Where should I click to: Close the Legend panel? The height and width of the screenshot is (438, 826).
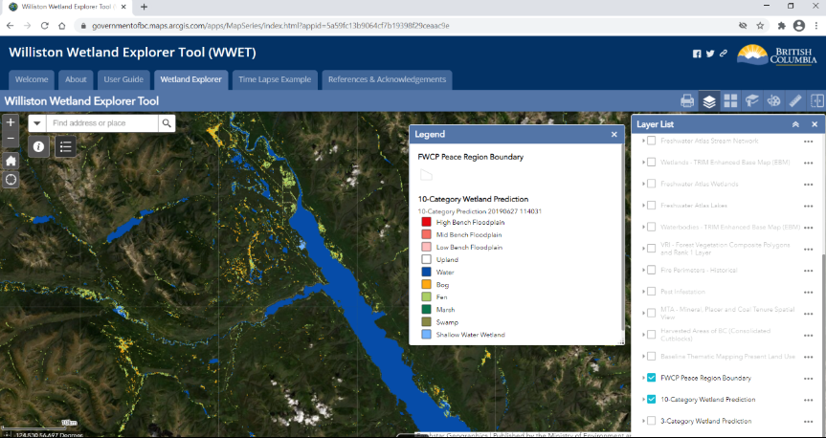click(614, 134)
